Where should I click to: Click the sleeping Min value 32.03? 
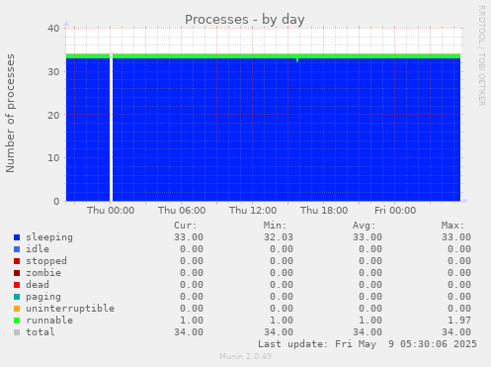pyautogui.click(x=279, y=237)
